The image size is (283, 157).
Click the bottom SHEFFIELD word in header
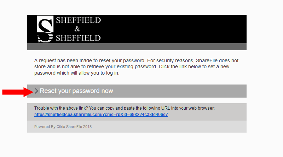(78, 38)
